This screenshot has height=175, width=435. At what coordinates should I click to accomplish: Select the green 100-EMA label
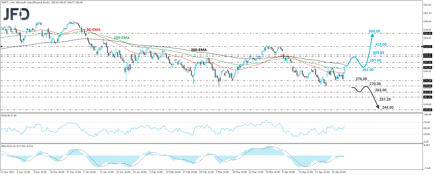point(122,38)
